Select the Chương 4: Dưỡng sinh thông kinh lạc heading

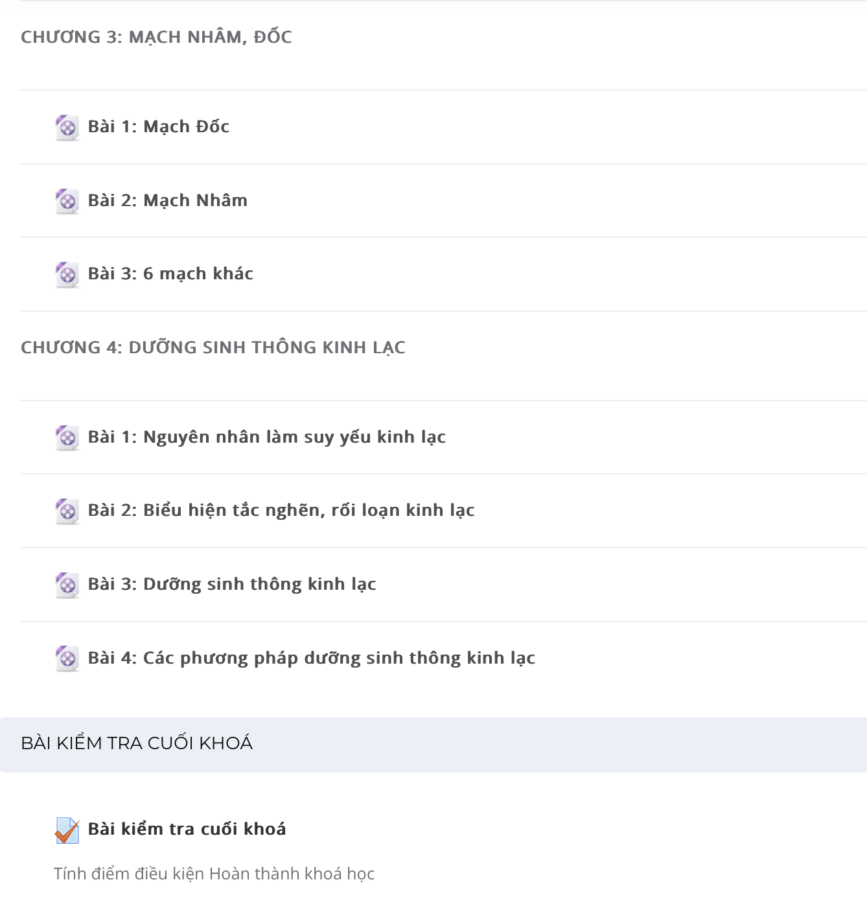(x=213, y=347)
